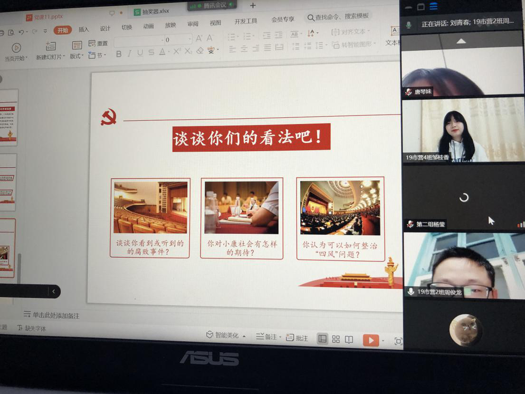Switch to normal view in status bar
525x394 pixels.
(x=323, y=339)
